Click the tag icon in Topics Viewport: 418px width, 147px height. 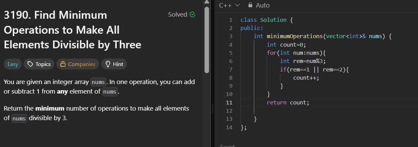click(x=30, y=64)
